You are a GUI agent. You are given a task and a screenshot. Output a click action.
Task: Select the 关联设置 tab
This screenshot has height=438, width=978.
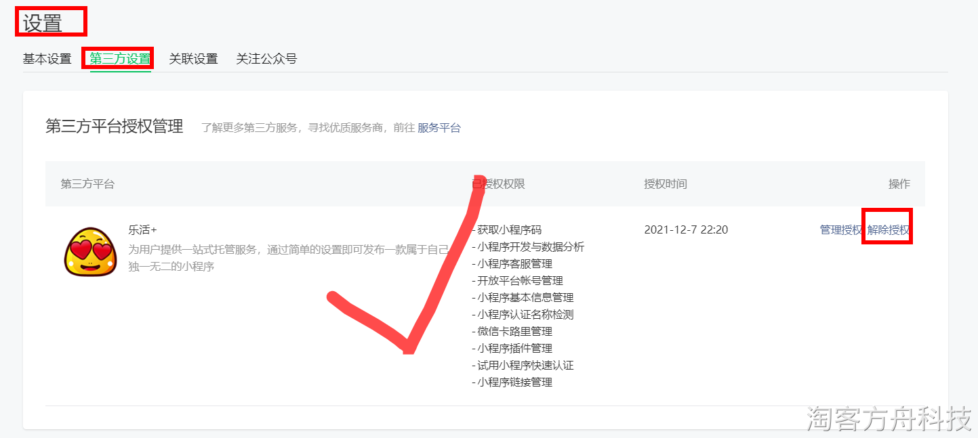[x=193, y=59]
